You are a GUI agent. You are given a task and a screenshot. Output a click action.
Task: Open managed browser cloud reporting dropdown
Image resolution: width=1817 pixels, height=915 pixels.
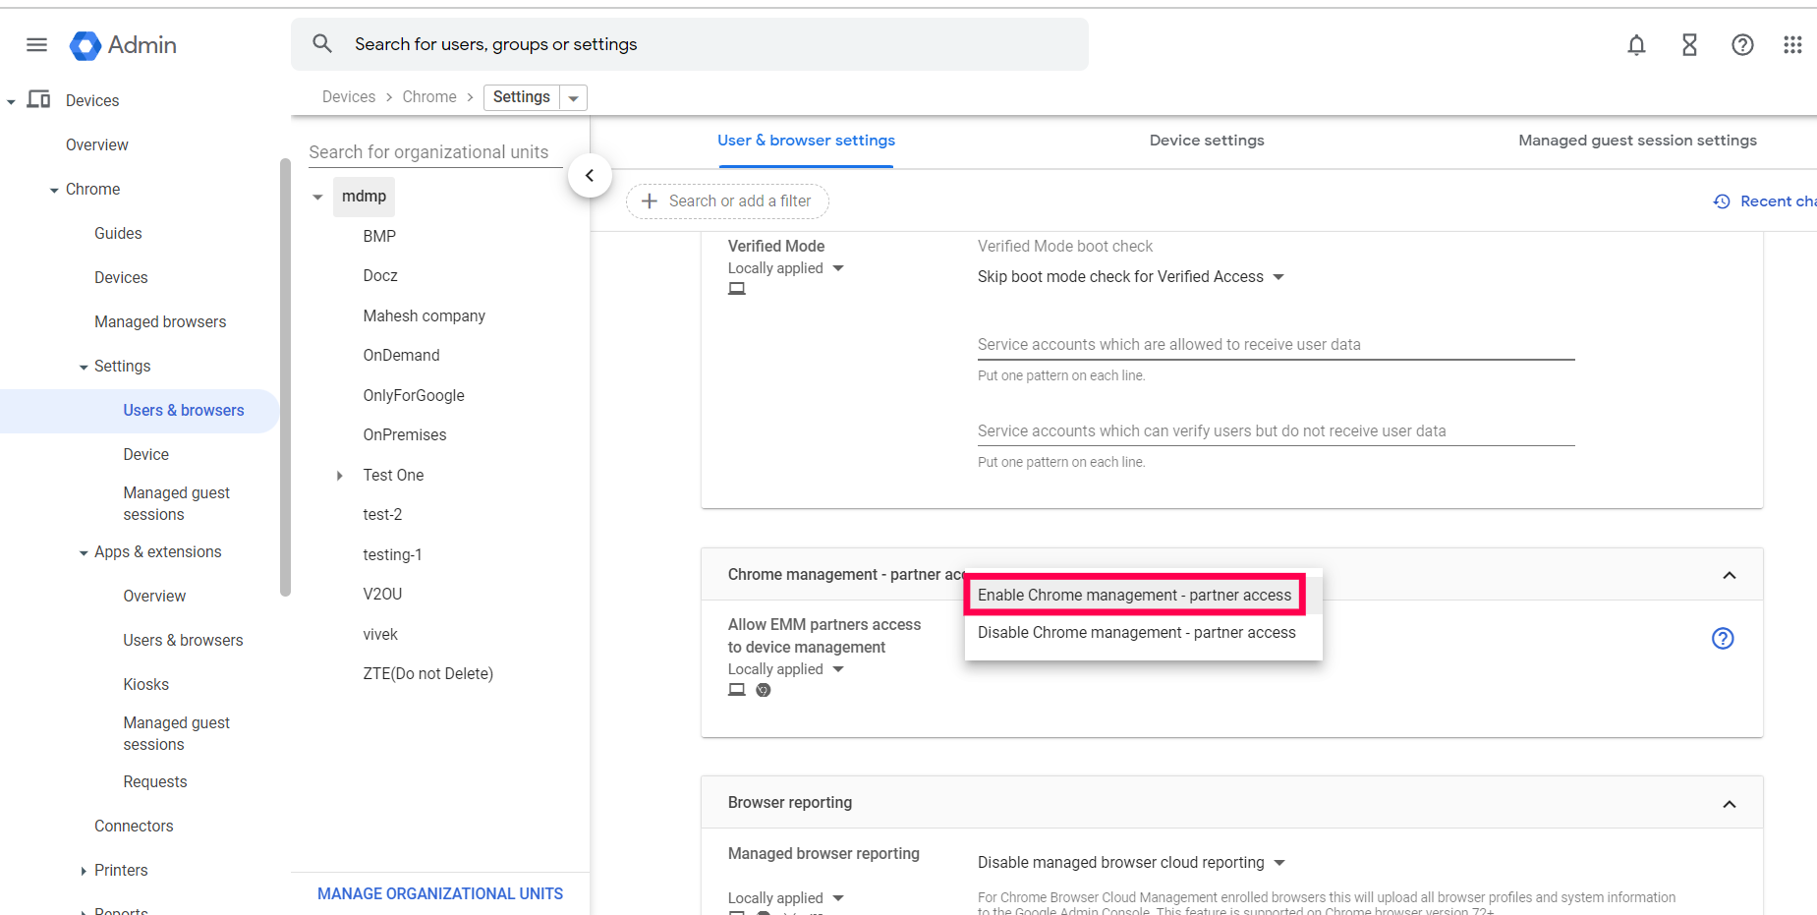coord(1131,863)
